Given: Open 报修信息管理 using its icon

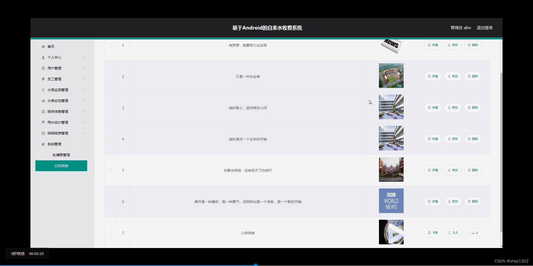Looking at the screenshot, I should tap(43, 111).
